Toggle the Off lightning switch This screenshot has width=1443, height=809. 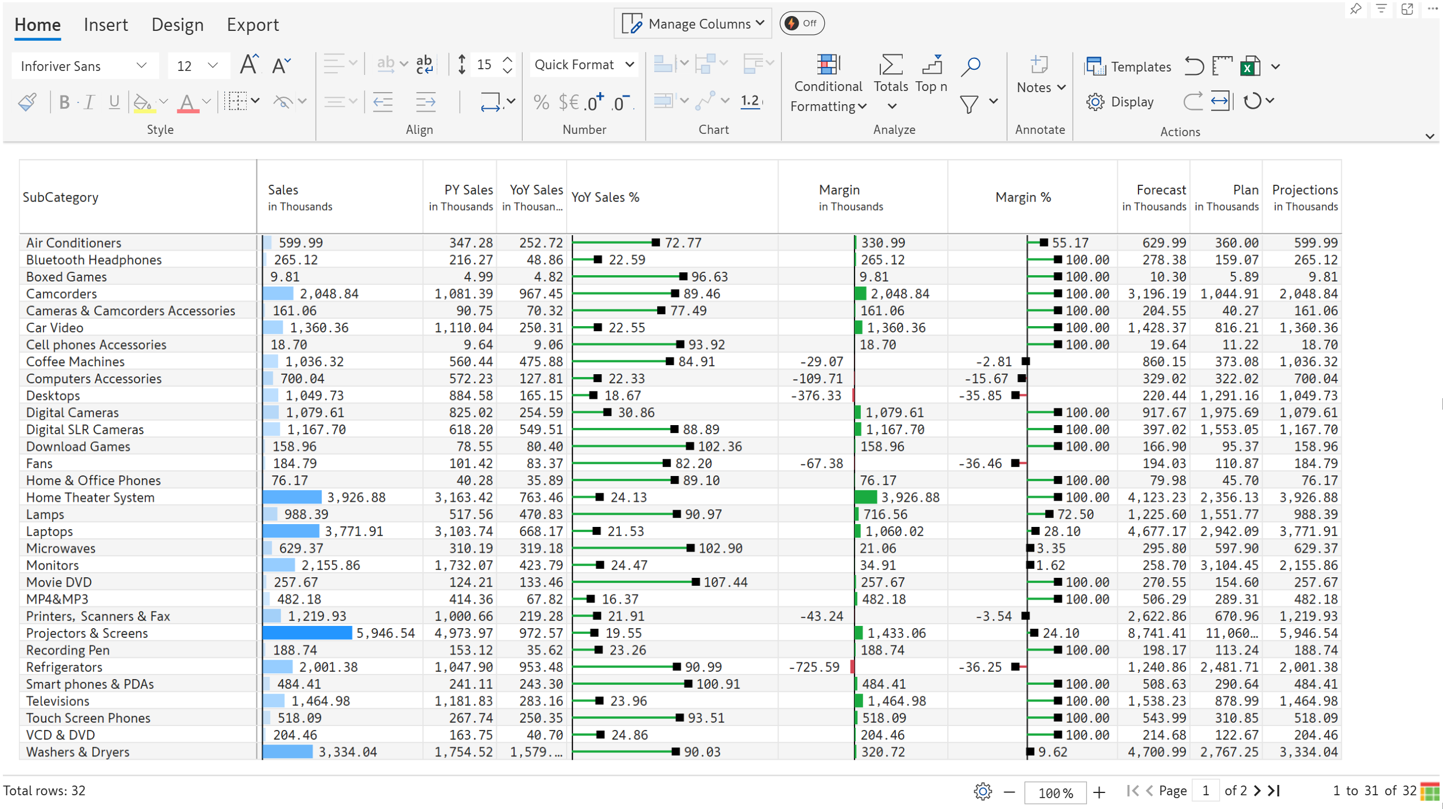pos(801,23)
